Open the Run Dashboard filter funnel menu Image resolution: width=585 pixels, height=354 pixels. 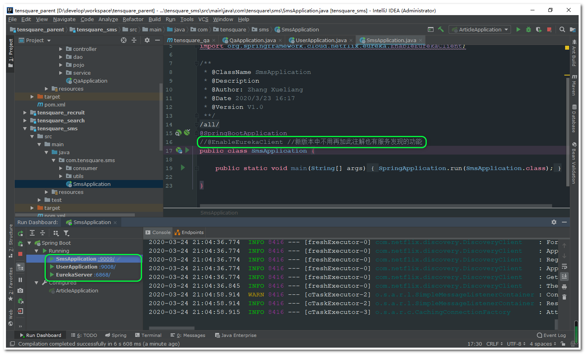(x=66, y=233)
